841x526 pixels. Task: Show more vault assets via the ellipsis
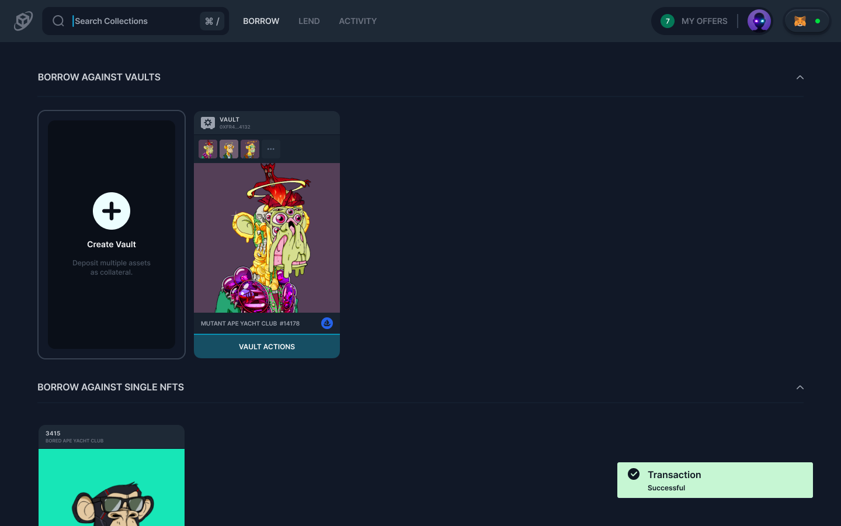[271, 149]
